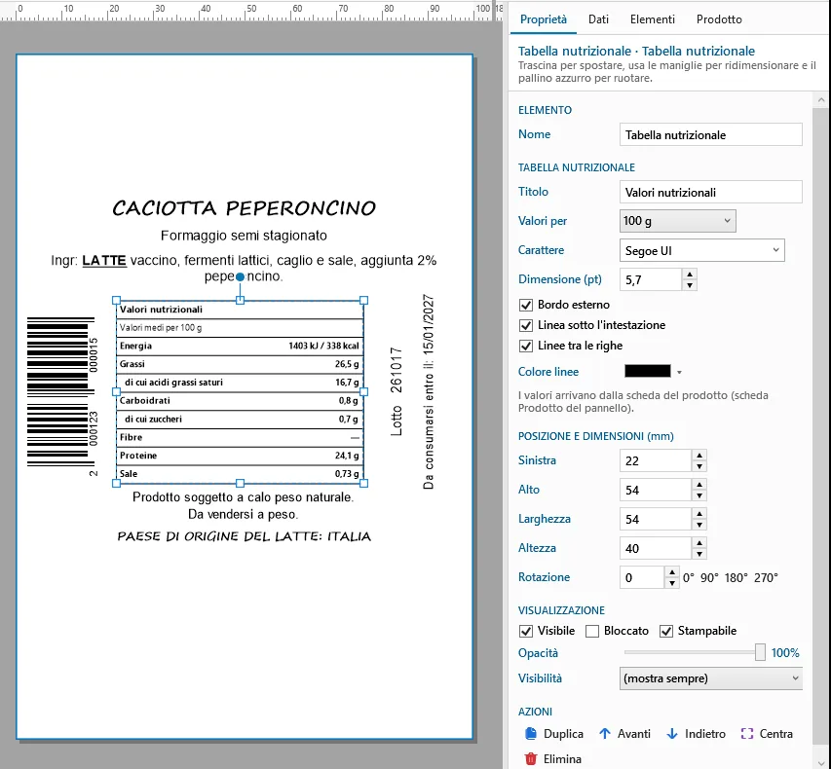Disable Linea sotto l'intestazione checkbox
Screen dimensions: 831x769
pyautogui.click(x=526, y=325)
